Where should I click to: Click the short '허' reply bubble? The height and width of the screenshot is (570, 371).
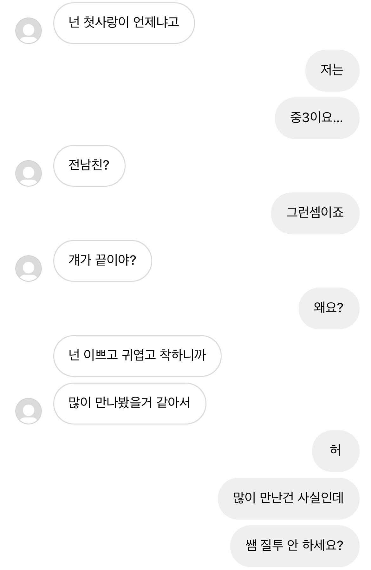pos(335,451)
